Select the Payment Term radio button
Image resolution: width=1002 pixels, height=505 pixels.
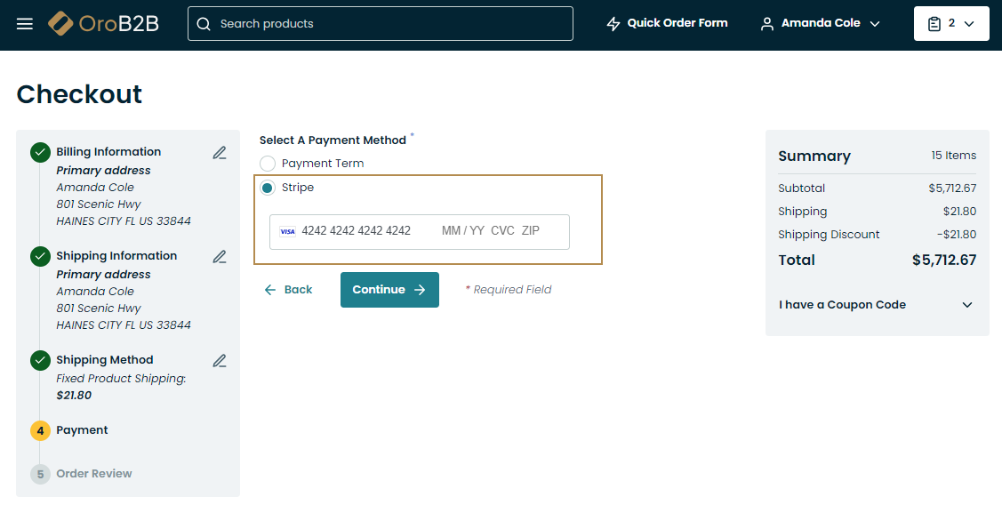[x=268, y=164]
